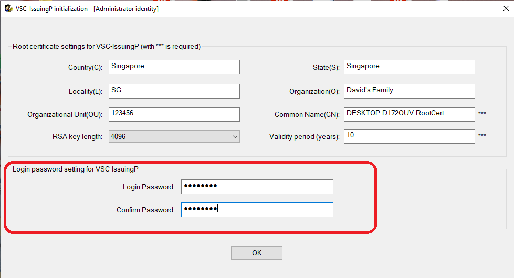The height and width of the screenshot is (278, 514).
Task: Close the VSC-IssuingP initialization window
Action: [x=498, y=9]
